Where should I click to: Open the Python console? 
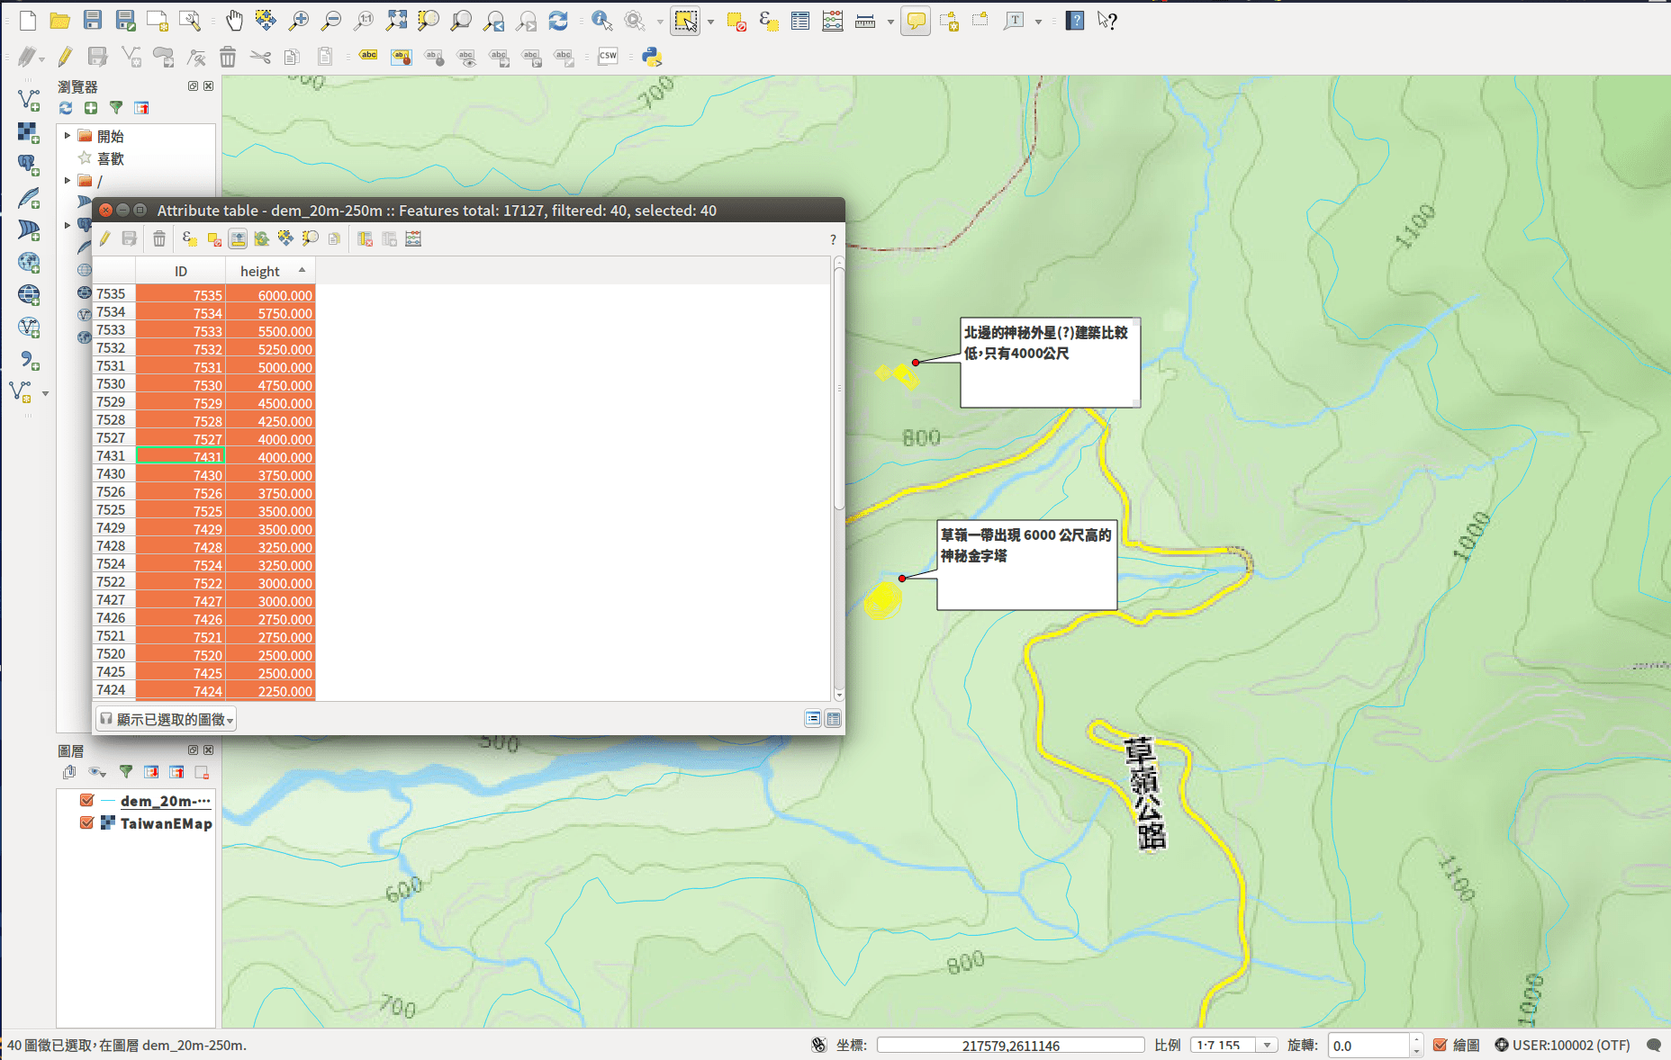652,57
